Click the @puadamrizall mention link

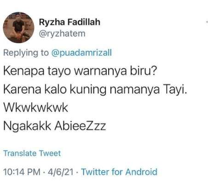[81, 53]
